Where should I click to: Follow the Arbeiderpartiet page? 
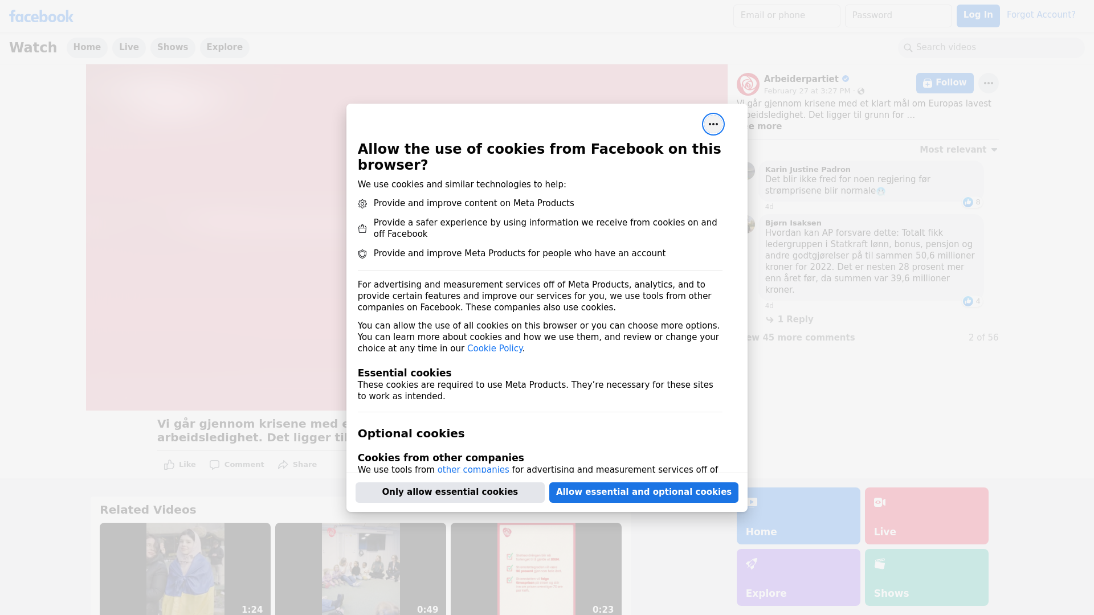click(x=945, y=83)
